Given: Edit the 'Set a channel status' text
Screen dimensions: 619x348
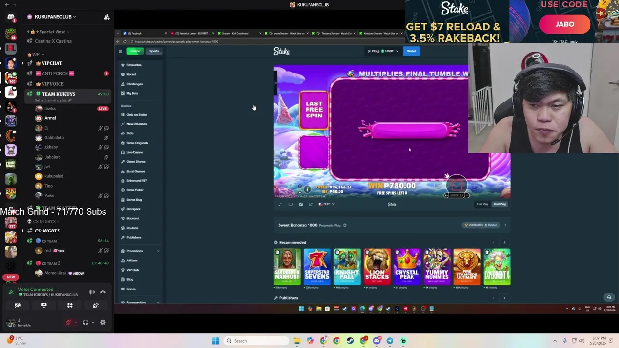Looking at the screenshot, I should point(54,100).
